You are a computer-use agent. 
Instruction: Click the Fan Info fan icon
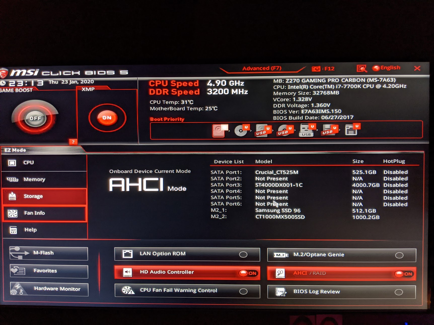(x=13, y=213)
